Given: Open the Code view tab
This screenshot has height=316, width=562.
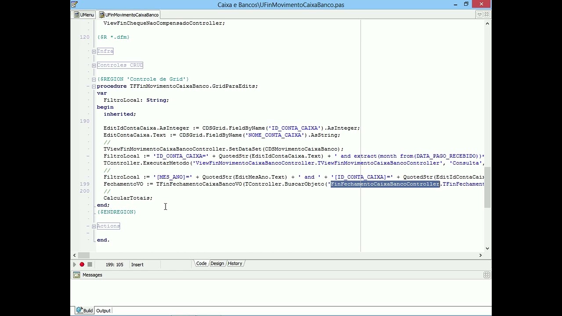Looking at the screenshot, I should (202, 263).
